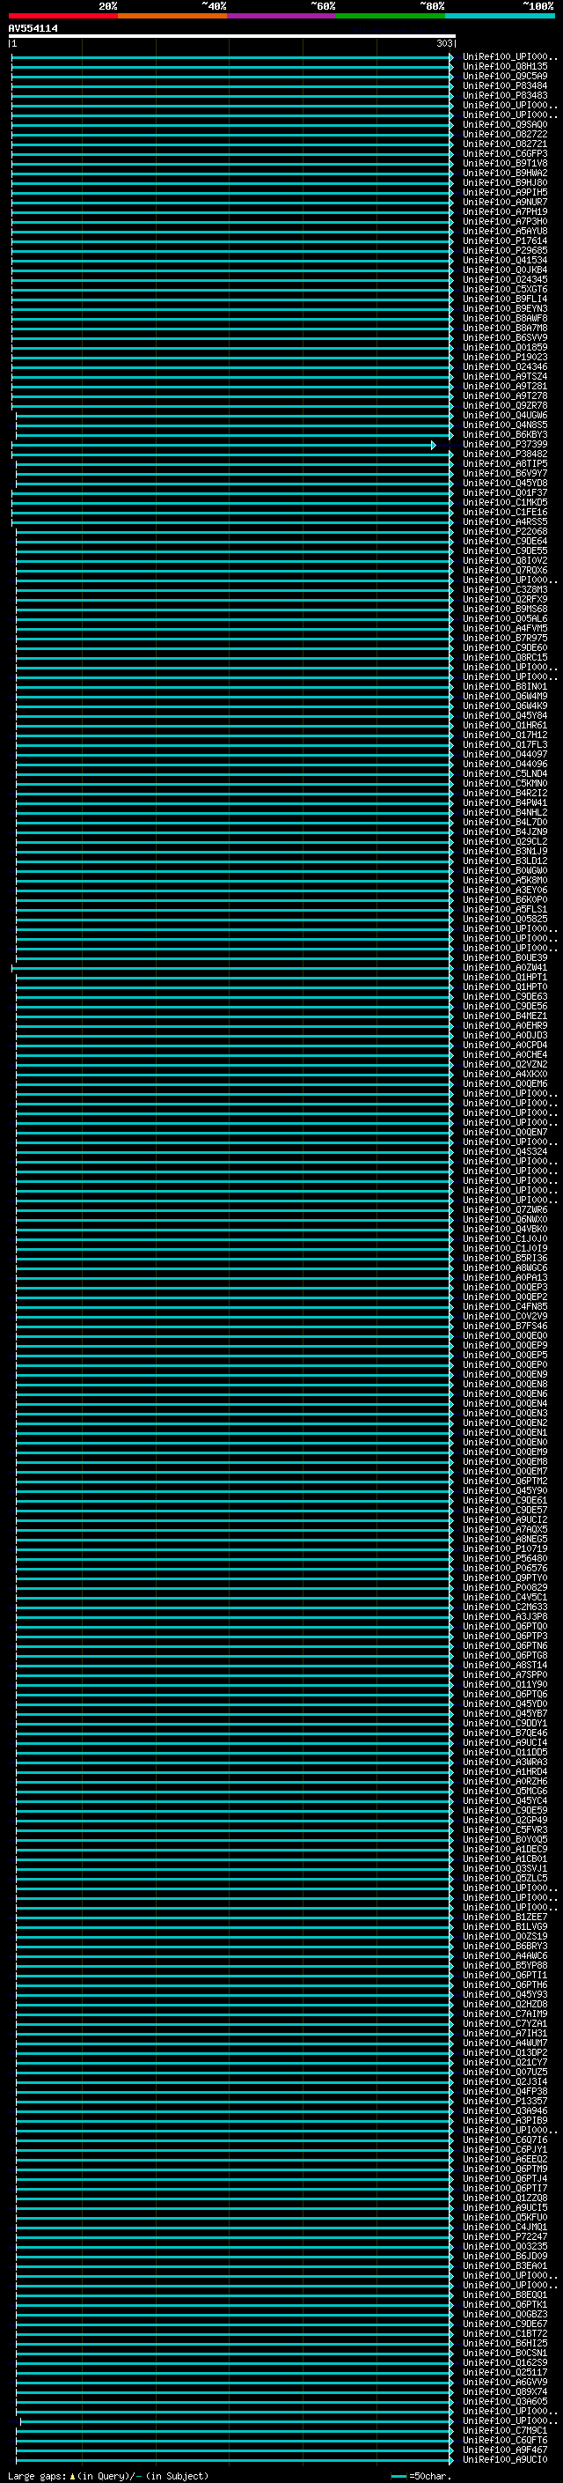Select alignment label UniRef100_A3J3P8
This screenshot has height=2483, width=563.
505,1616
